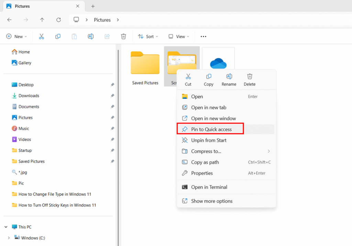Select Open in Terminal

tap(226, 187)
